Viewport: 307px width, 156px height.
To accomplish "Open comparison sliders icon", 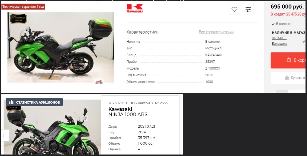I will pyautogui.click(x=248, y=9).
